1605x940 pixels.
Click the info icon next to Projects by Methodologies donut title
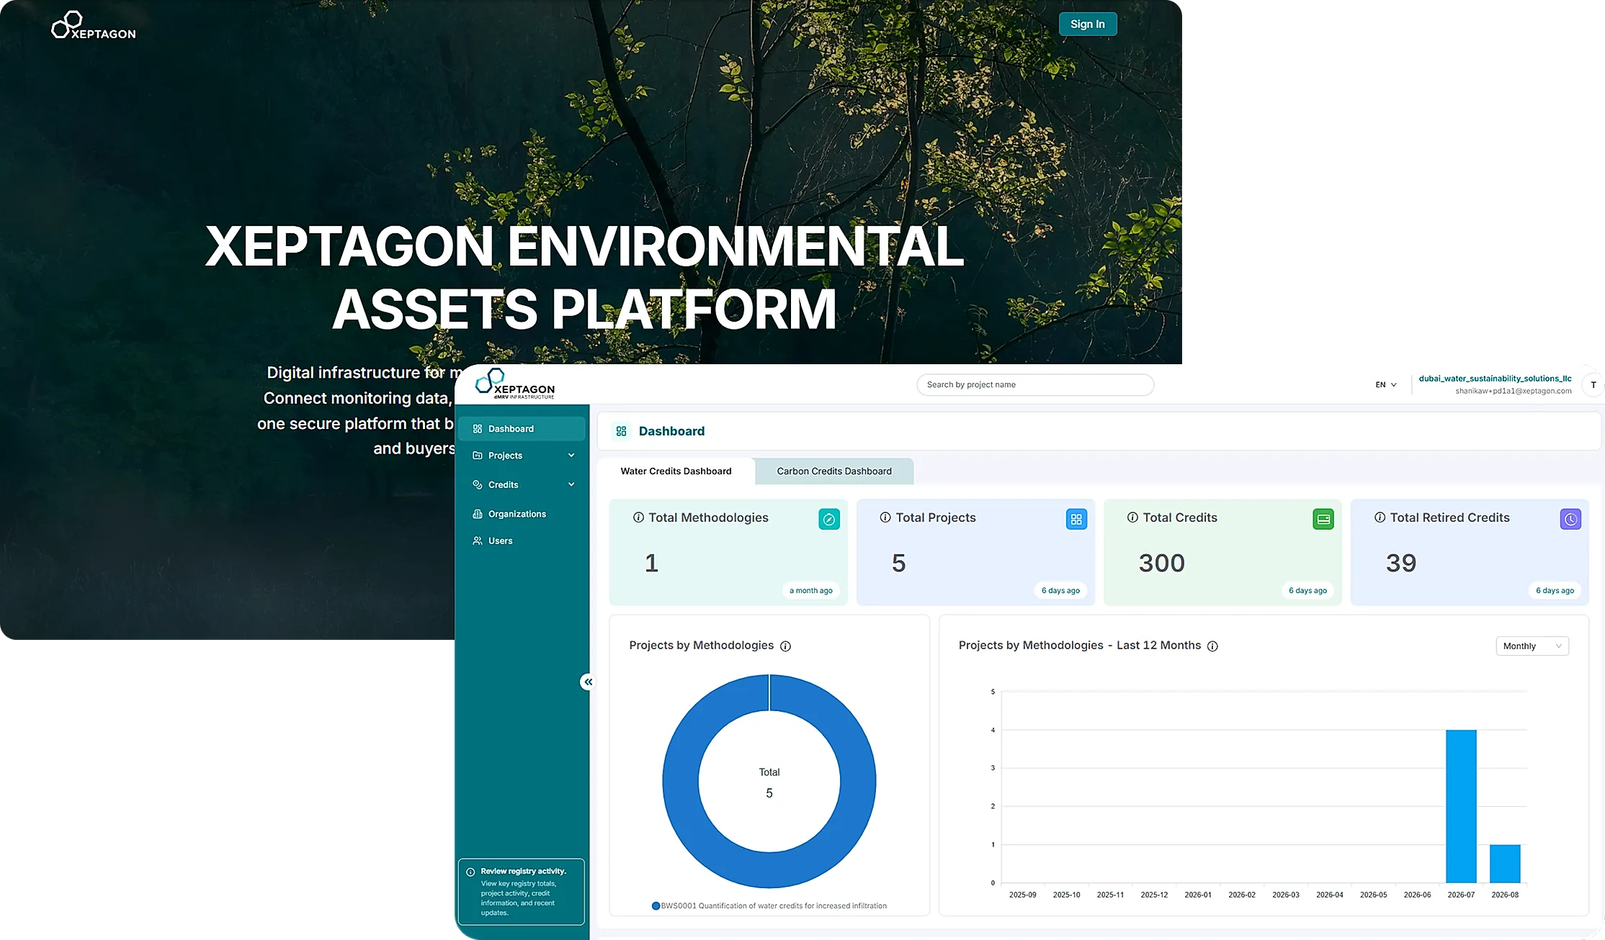click(x=786, y=646)
